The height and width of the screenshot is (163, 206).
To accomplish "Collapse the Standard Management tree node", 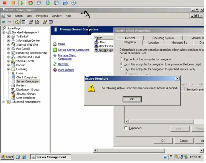I will click(4, 32).
